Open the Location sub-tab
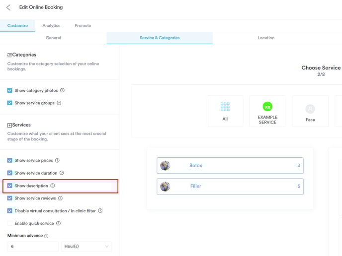 click(266, 38)
